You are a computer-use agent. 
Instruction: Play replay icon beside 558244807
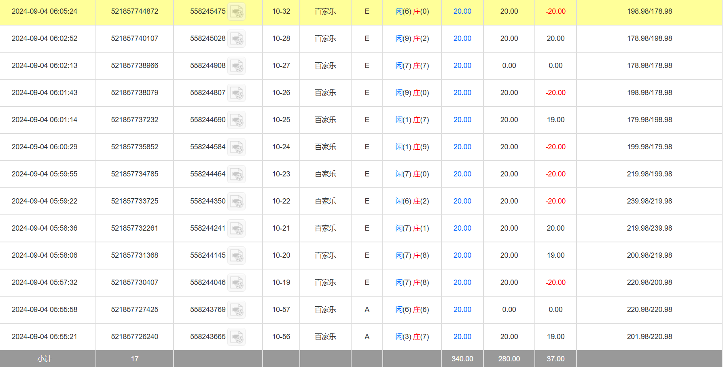tap(236, 93)
